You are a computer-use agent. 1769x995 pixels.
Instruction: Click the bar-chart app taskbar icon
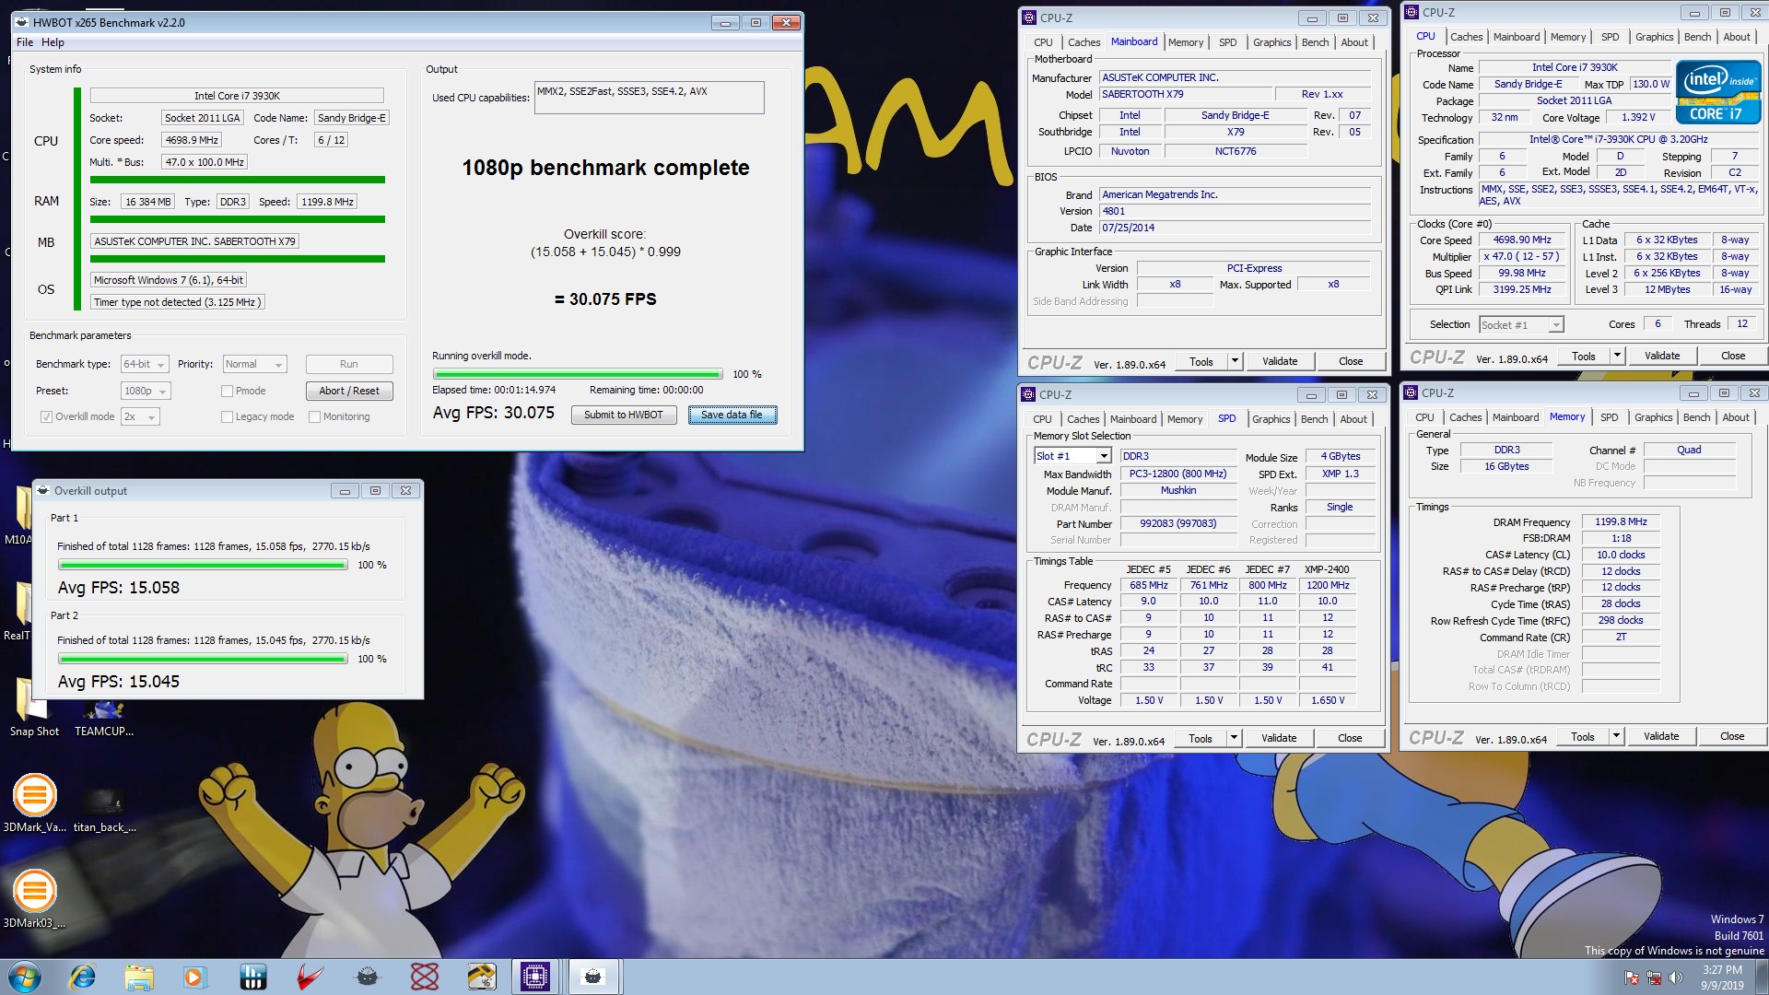[252, 977]
